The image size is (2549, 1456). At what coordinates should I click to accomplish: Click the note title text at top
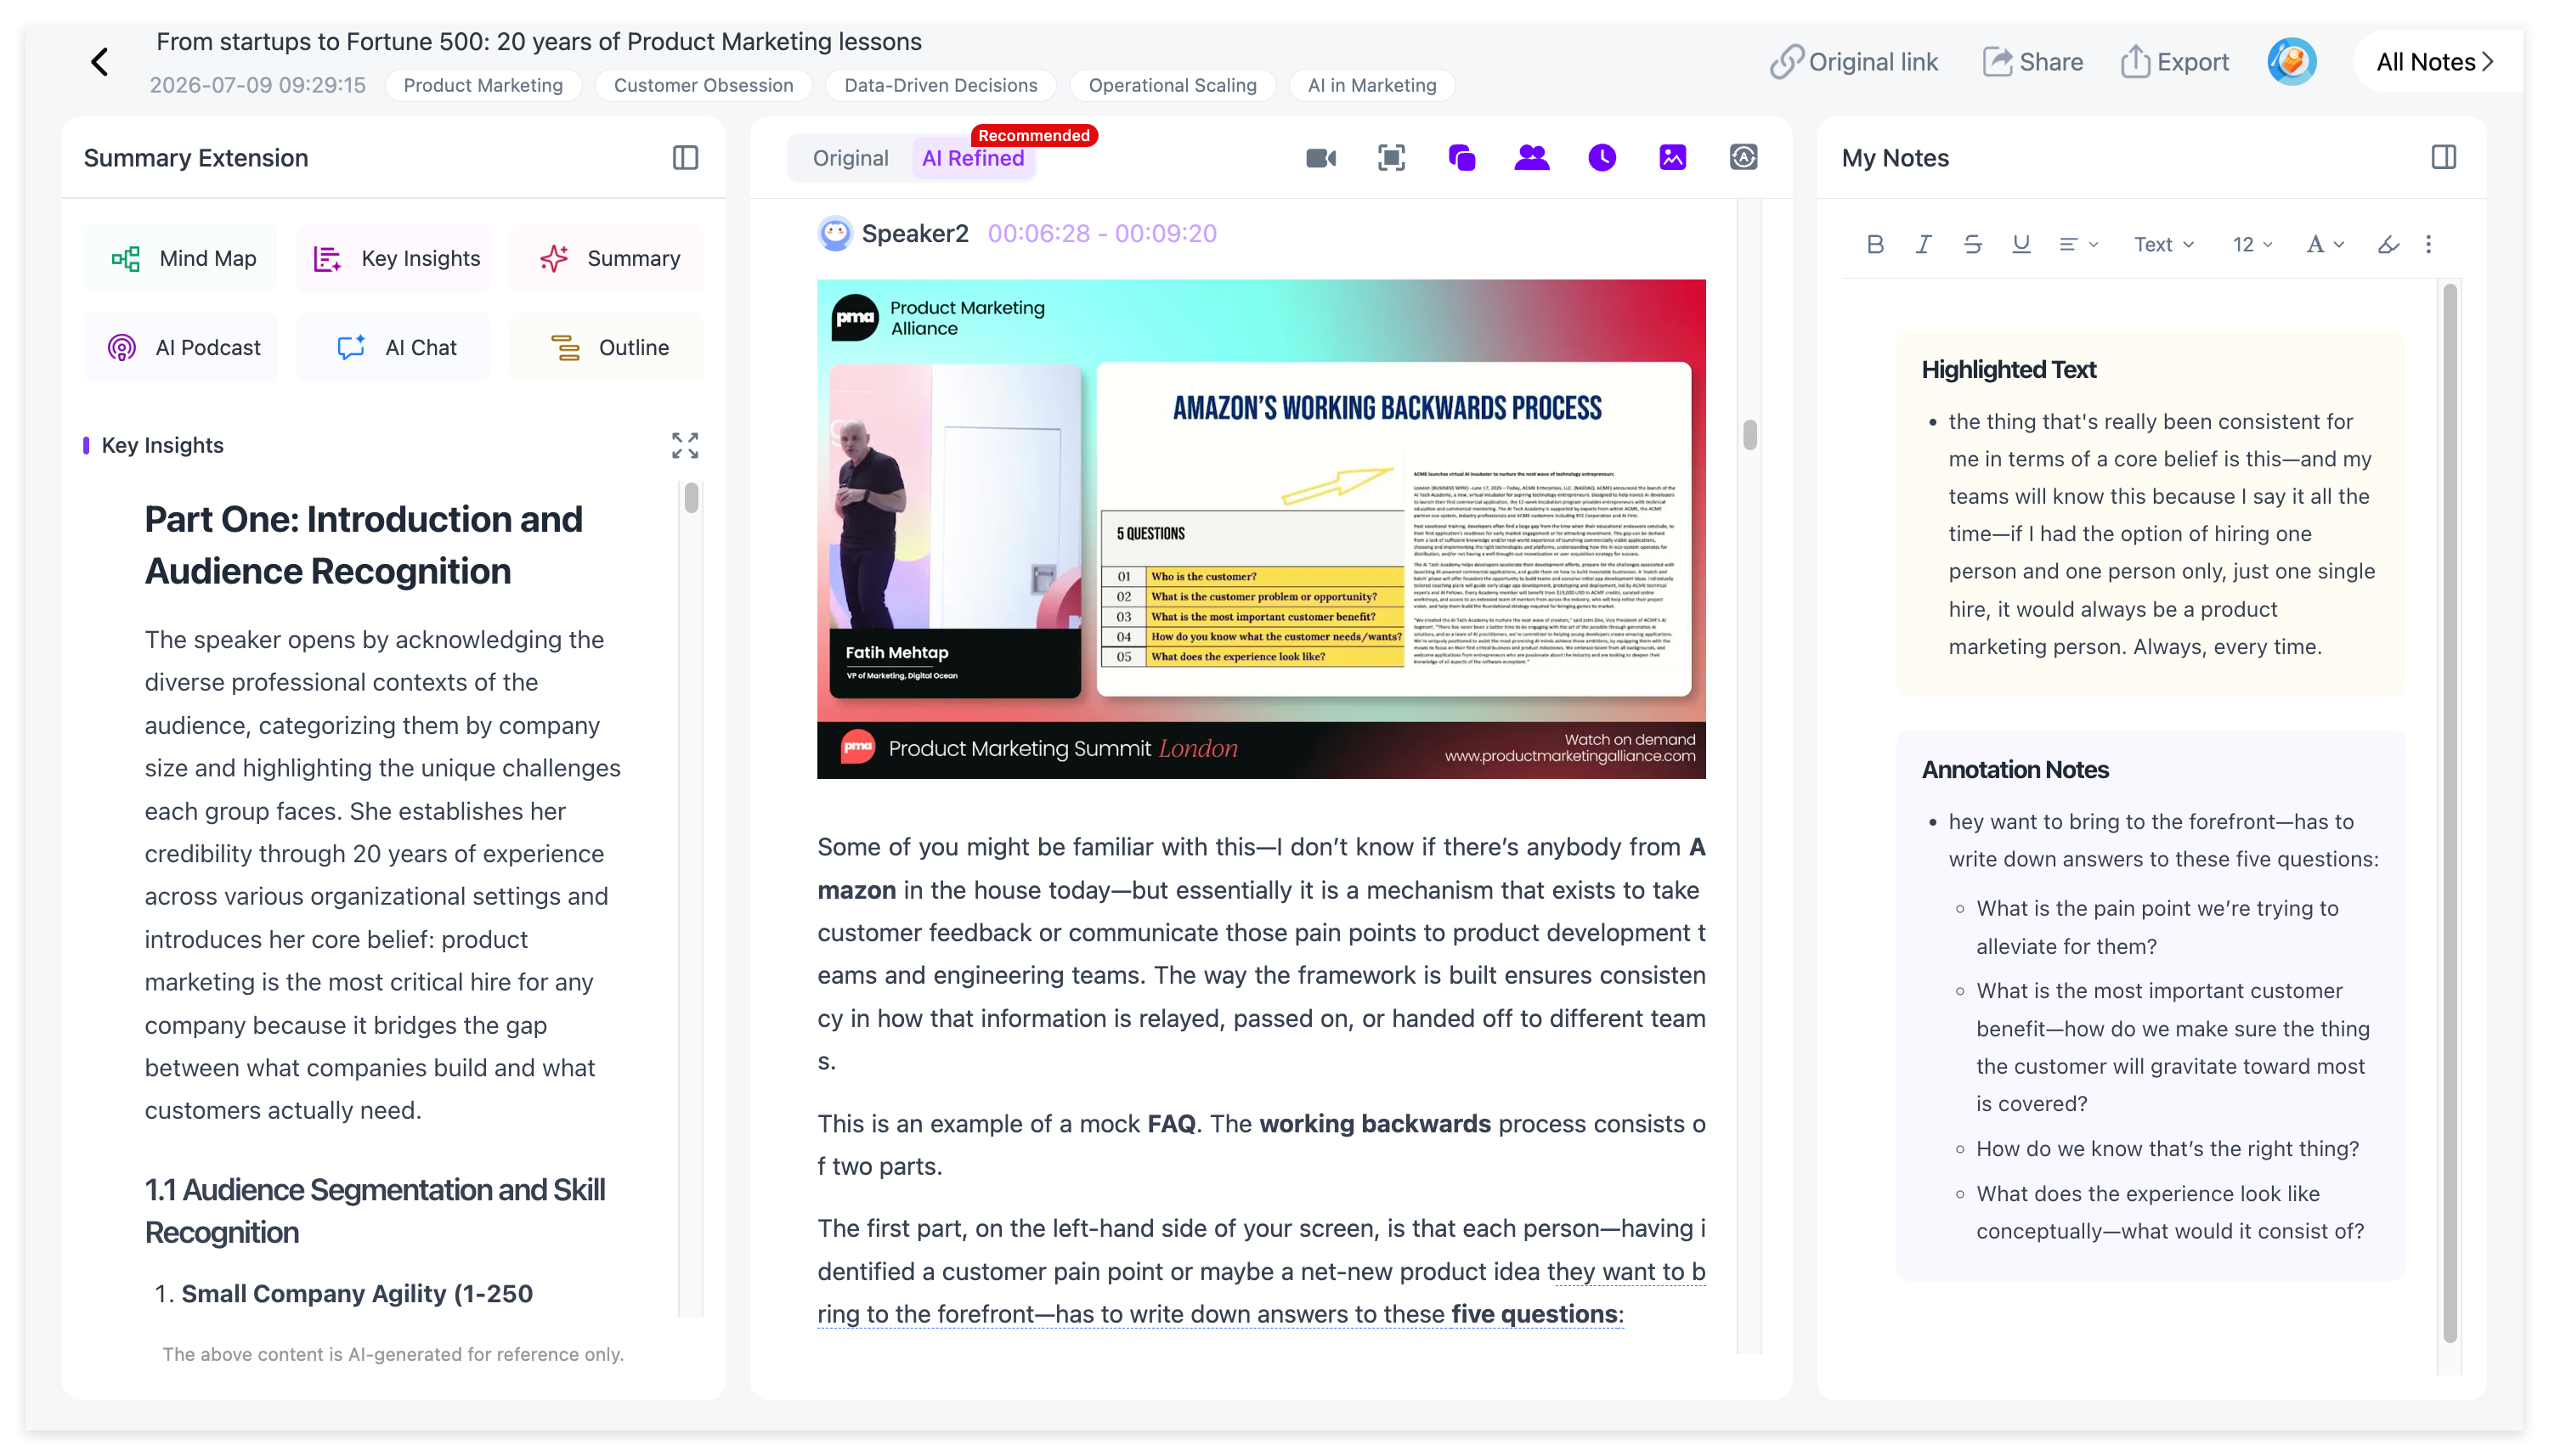pyautogui.click(x=539, y=42)
